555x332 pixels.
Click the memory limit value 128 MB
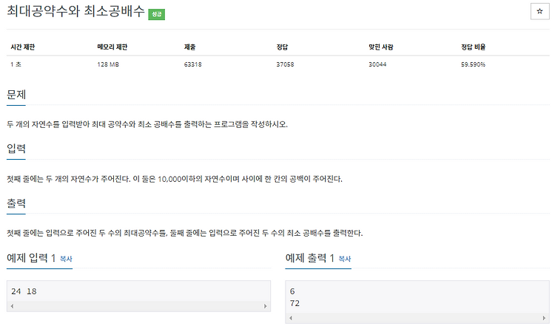coord(108,64)
